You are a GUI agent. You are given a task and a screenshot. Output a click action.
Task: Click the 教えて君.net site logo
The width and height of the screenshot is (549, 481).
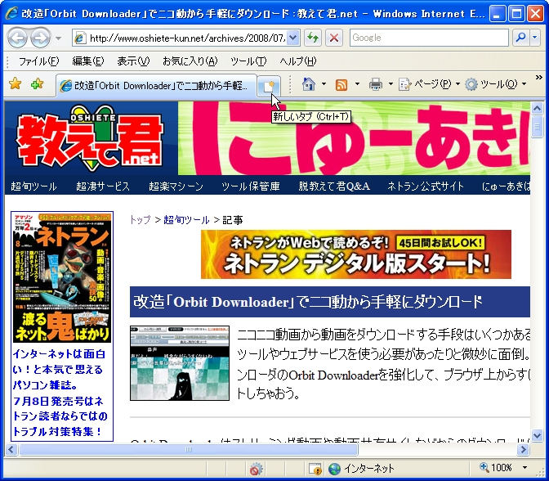(90, 138)
